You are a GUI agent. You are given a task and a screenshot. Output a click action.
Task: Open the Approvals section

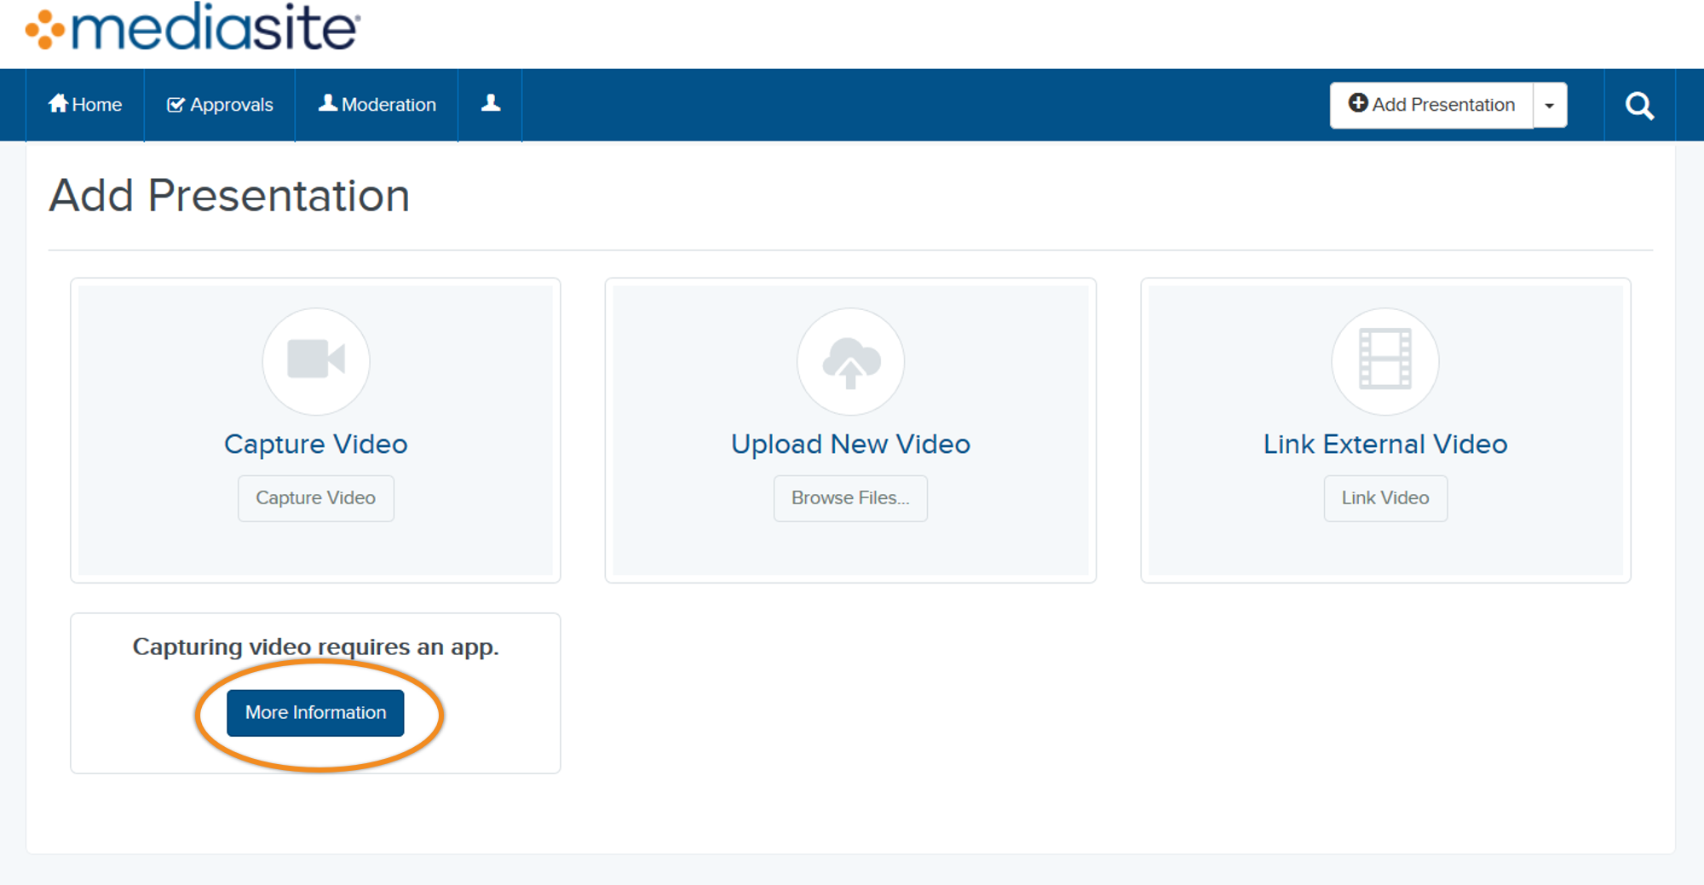[220, 104]
